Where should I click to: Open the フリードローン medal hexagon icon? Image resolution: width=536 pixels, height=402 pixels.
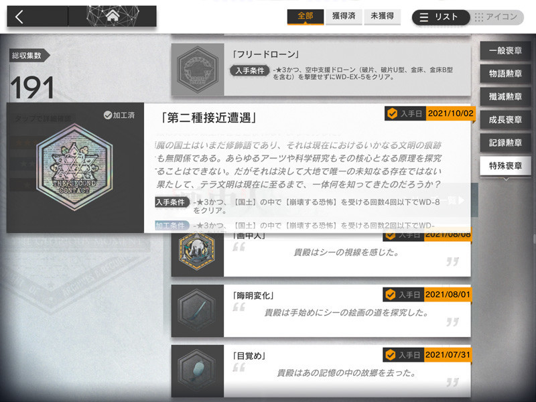[x=197, y=70]
